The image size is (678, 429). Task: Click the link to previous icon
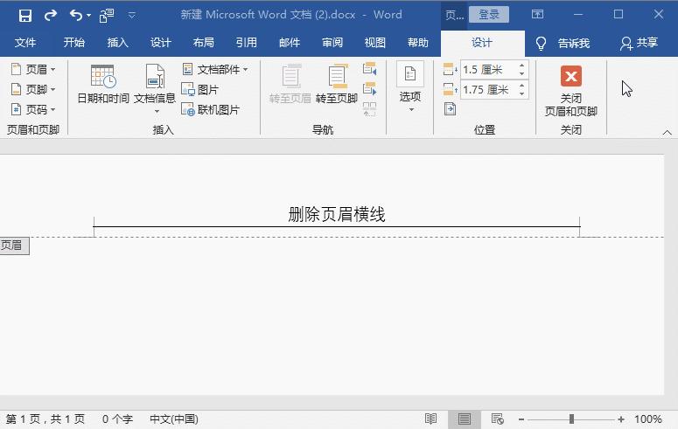tap(370, 109)
